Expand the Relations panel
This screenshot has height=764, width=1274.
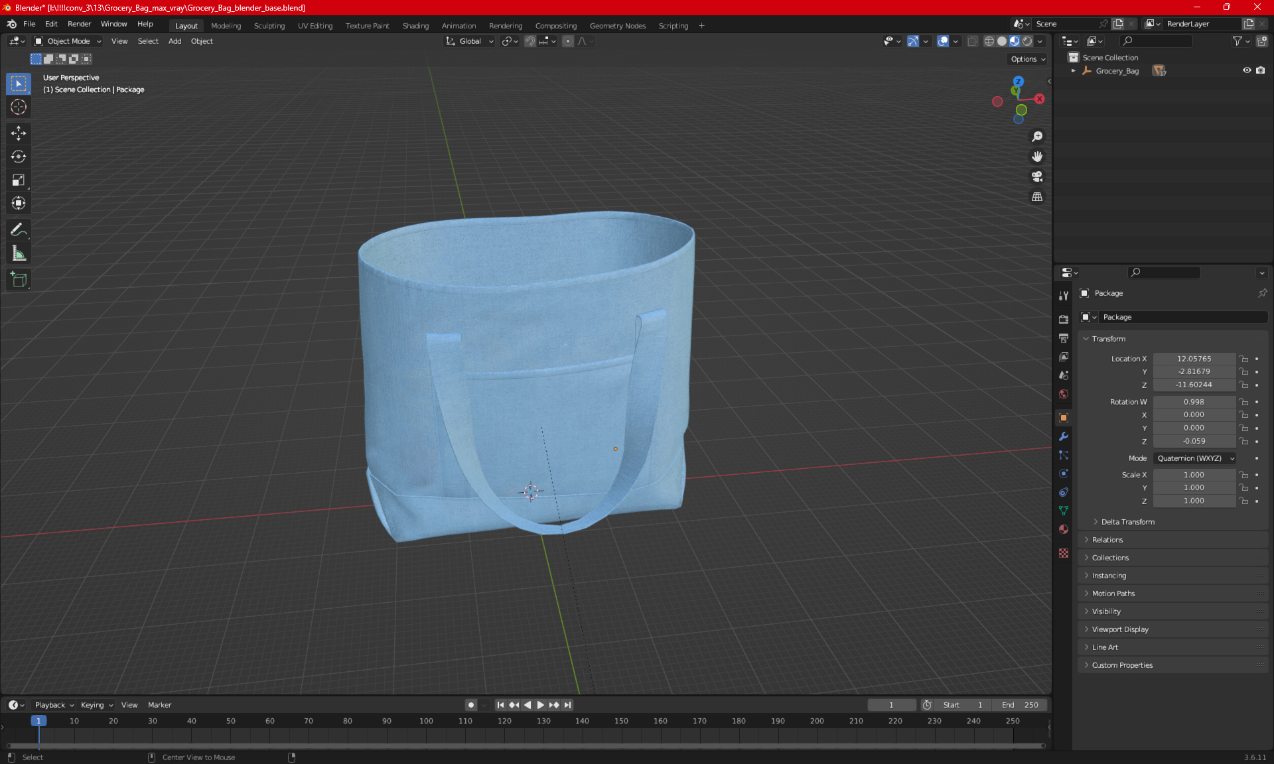click(x=1107, y=540)
